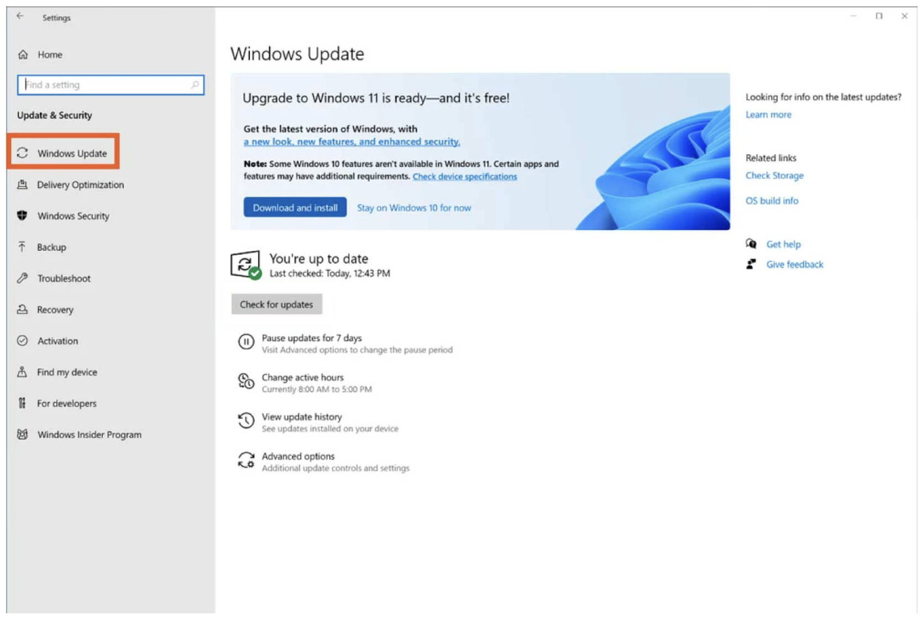The height and width of the screenshot is (621, 923).
Task: Click the Home house icon
Action: (x=22, y=54)
